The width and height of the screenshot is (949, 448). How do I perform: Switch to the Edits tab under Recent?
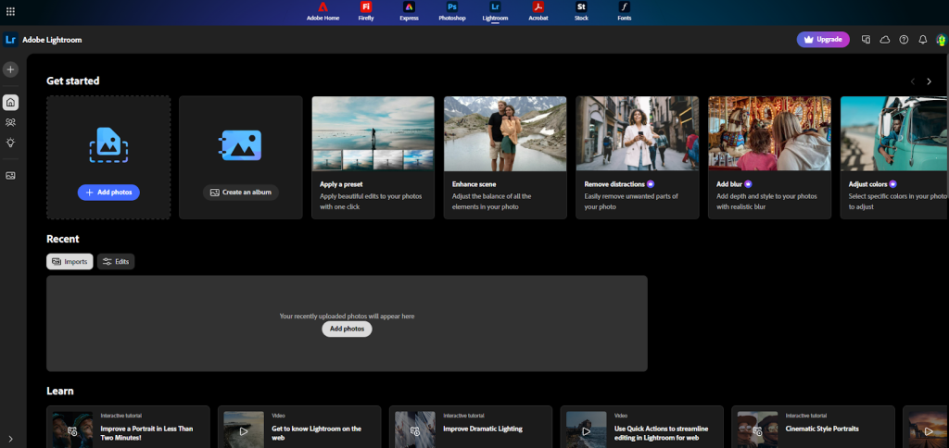coord(116,262)
